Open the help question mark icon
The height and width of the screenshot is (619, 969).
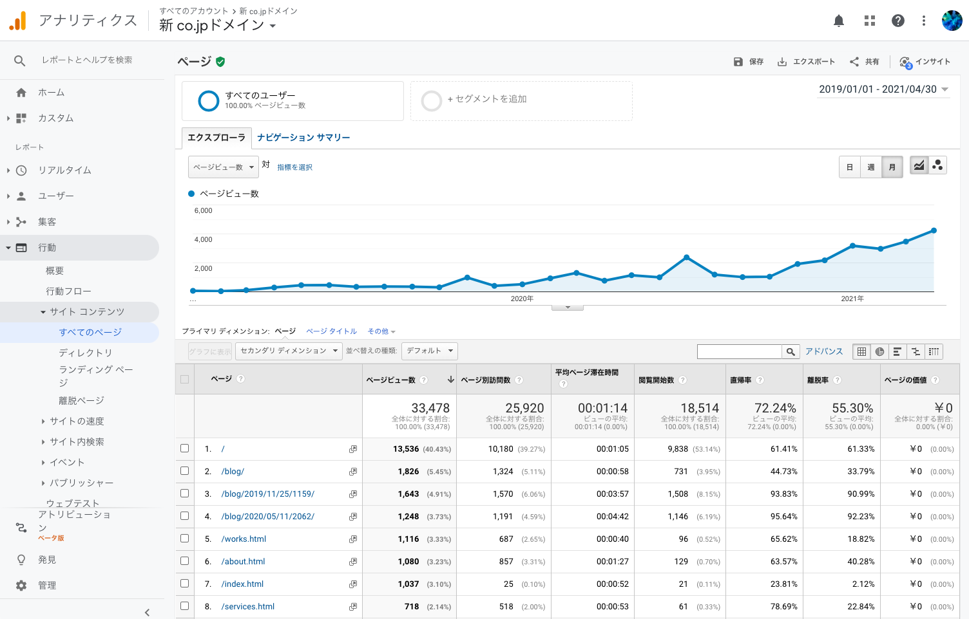pos(898,21)
